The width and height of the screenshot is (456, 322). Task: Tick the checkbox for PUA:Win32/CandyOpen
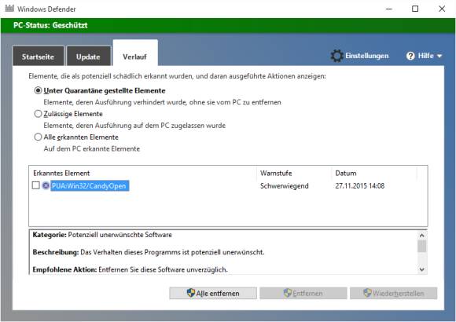(x=35, y=185)
